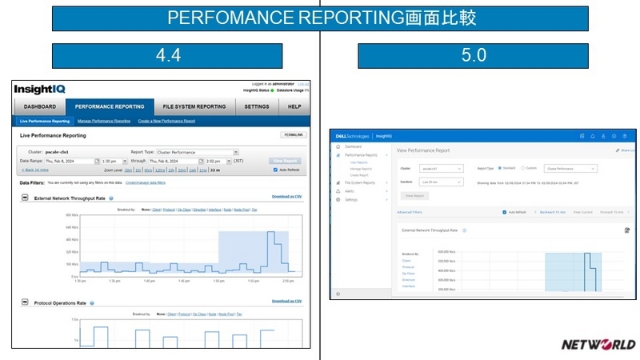640x360 pixels.
Task: Click help icon beside External Network Throughput Rate in 4.4
Action: pyautogui.click(x=111, y=198)
